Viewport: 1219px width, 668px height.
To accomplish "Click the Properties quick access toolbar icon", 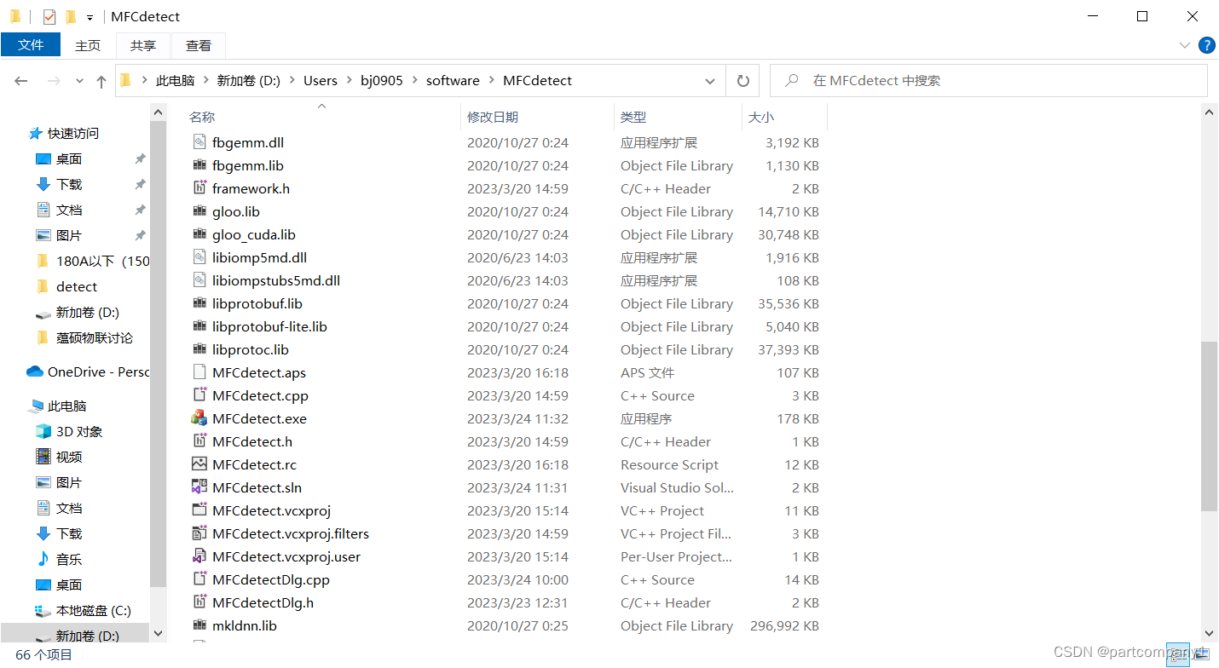I will click(x=49, y=16).
